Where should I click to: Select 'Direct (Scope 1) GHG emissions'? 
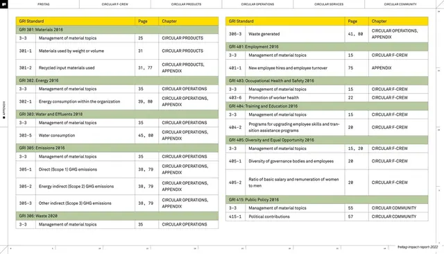click(x=68, y=169)
